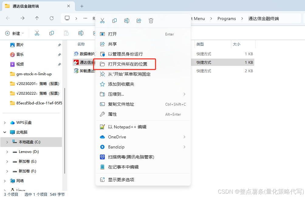Image resolution: width=305 pixels, height=197 pixels.
Task: Click the computer icon in address bar
Action: tap(67, 18)
